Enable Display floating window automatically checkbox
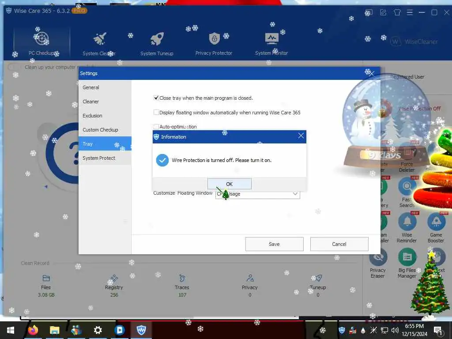The image size is (452, 339). click(156, 112)
